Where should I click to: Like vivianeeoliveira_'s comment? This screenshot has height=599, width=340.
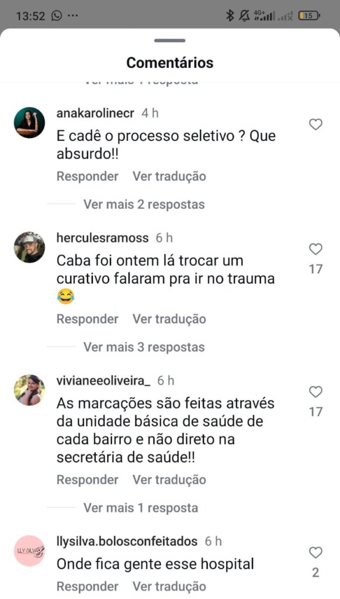tap(315, 392)
